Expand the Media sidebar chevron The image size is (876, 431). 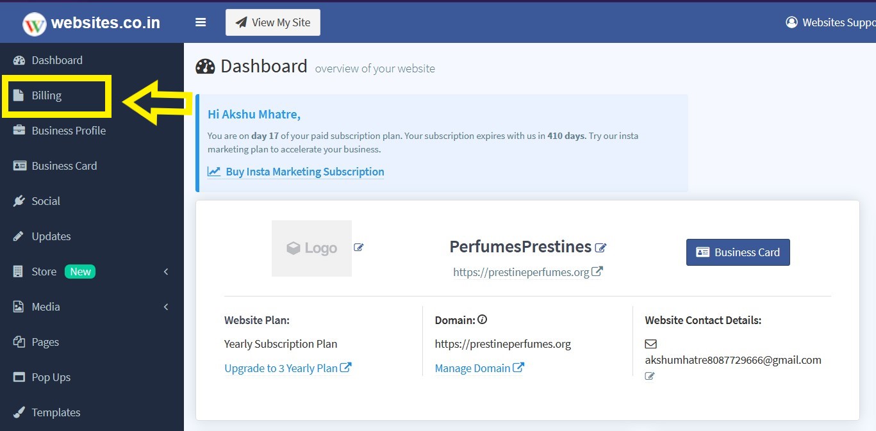[x=166, y=307]
